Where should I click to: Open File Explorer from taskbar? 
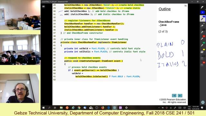pyautogui.click(x=61, y=108)
